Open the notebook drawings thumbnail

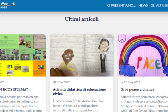[x=82, y=55]
